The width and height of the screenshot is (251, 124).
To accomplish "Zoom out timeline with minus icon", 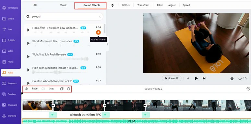I will pyautogui.click(x=248, y=89).
